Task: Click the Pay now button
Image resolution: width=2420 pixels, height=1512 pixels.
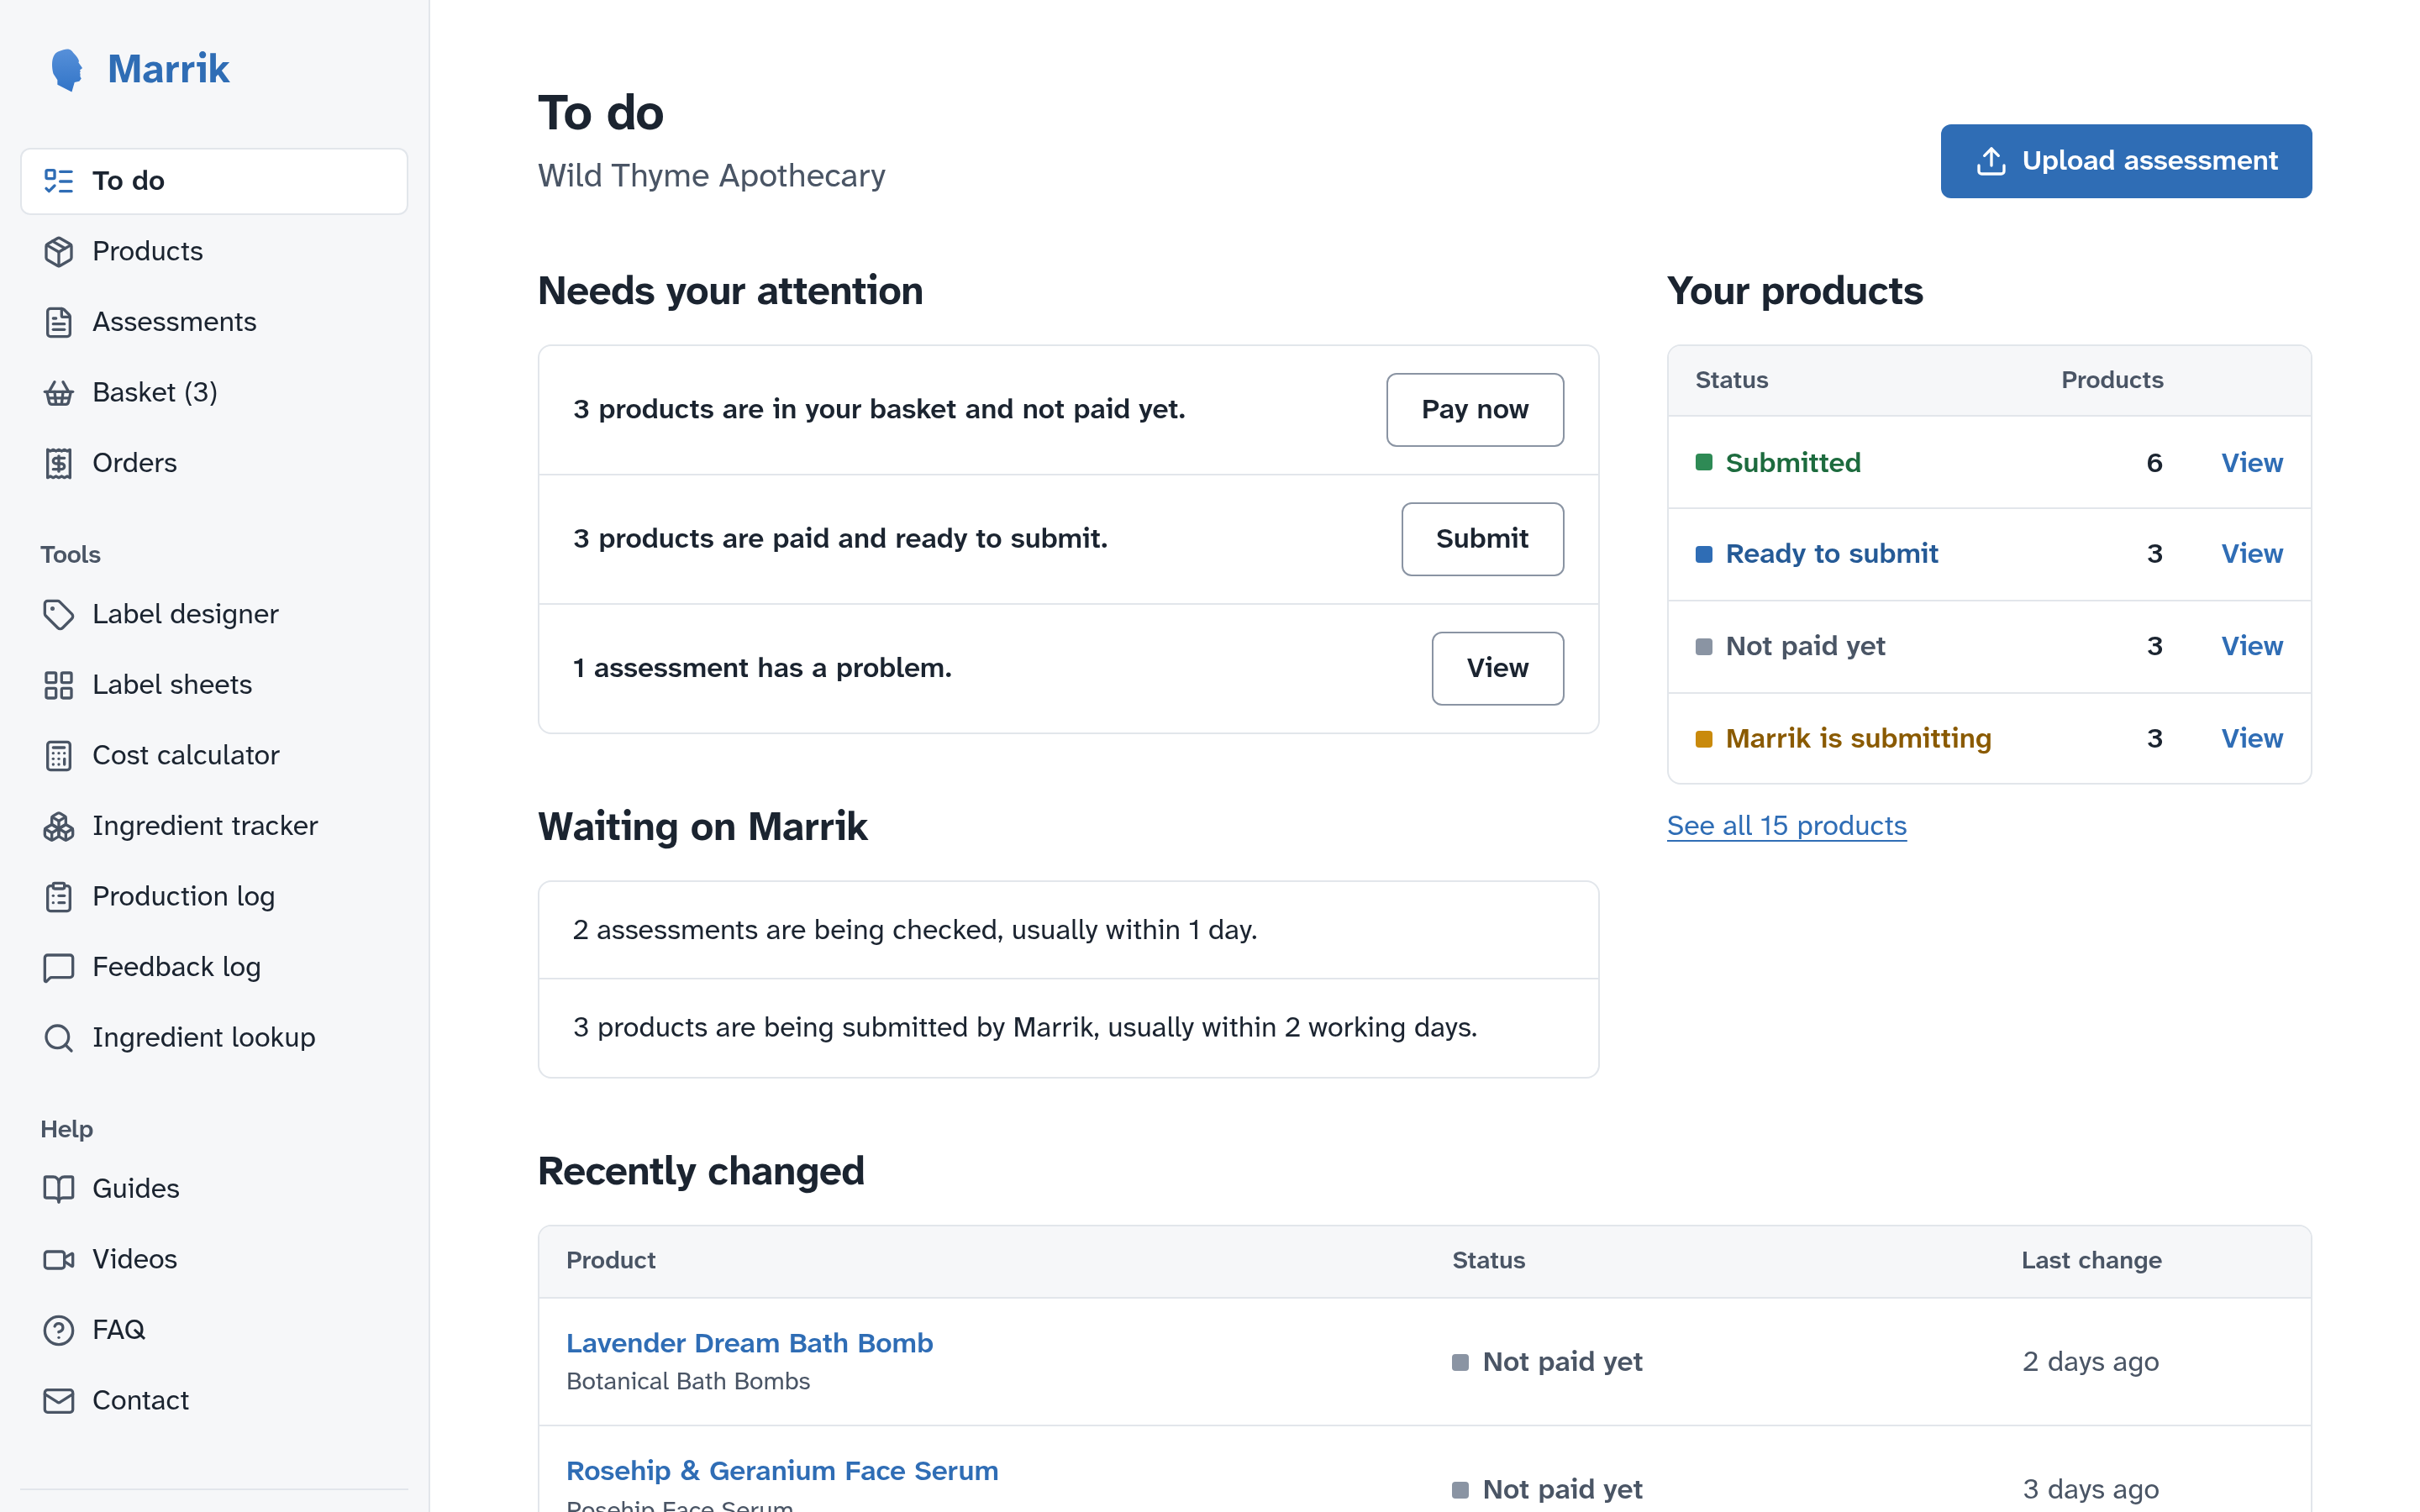Action: [1475, 409]
